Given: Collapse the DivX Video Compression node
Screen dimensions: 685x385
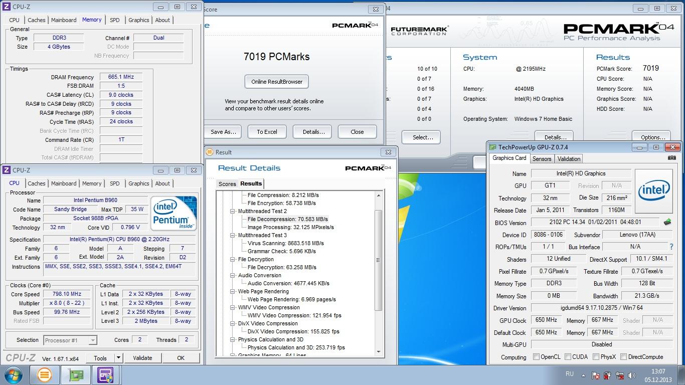Looking at the screenshot, I should [233, 323].
